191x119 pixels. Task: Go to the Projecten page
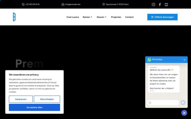116,17
